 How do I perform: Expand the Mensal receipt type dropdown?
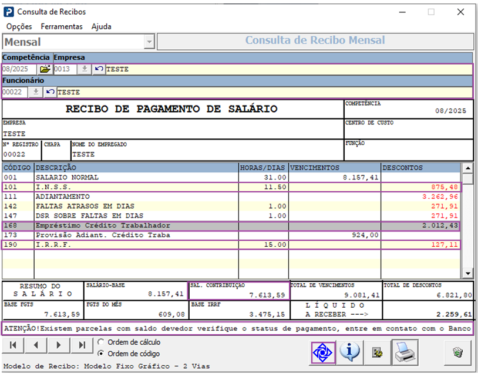click(149, 42)
